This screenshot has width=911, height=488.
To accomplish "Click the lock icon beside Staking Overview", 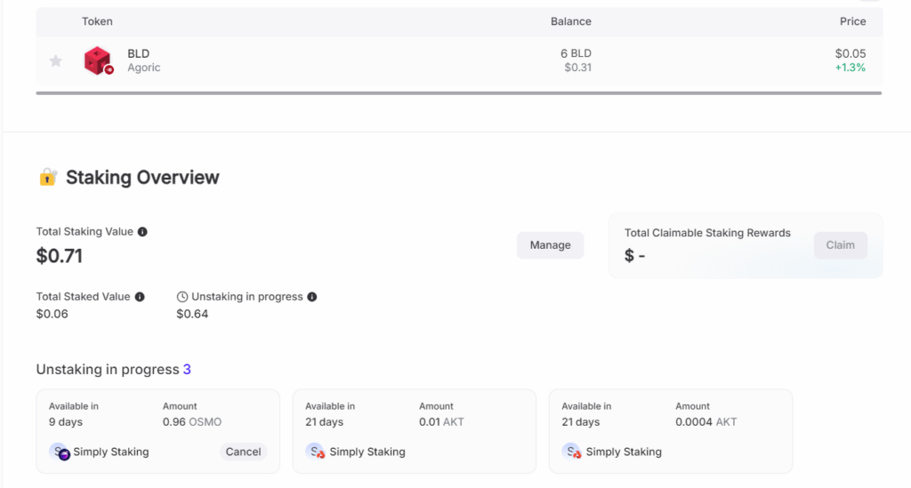I will (x=48, y=177).
